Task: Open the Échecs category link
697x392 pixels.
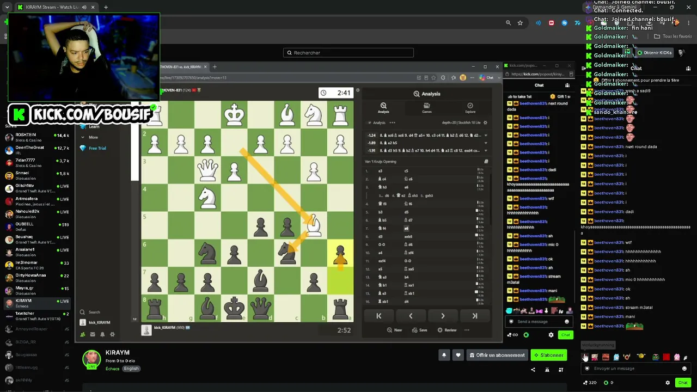Action: [112, 369]
